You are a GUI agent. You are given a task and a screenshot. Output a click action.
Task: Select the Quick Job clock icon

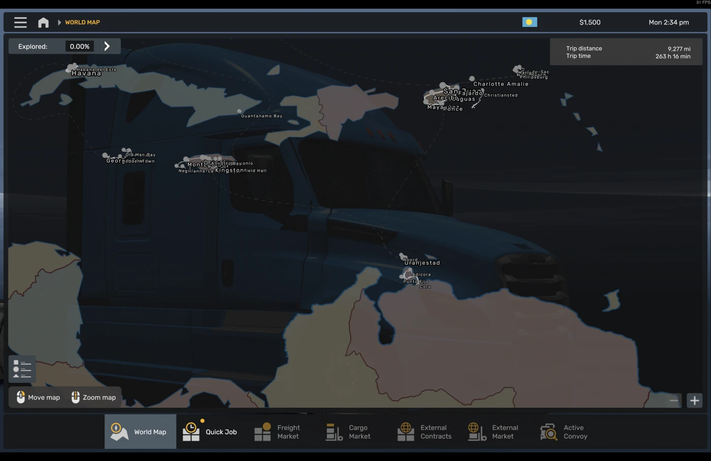point(191,431)
